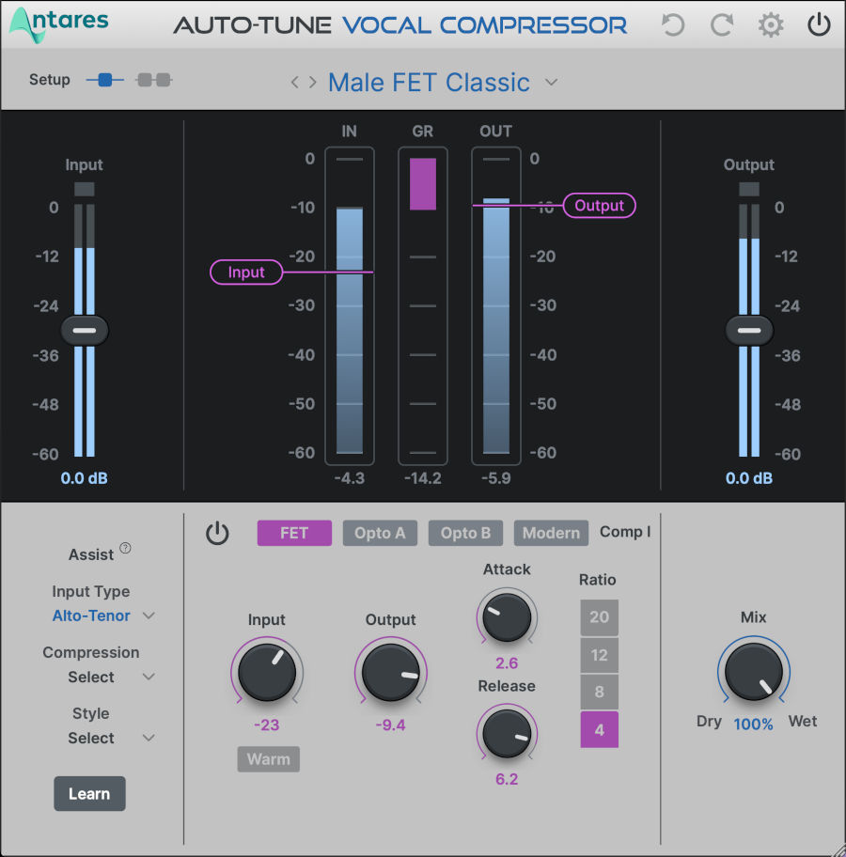Screen dimensions: 846x857
Task: Switch compression type to Modern
Action: click(x=551, y=533)
